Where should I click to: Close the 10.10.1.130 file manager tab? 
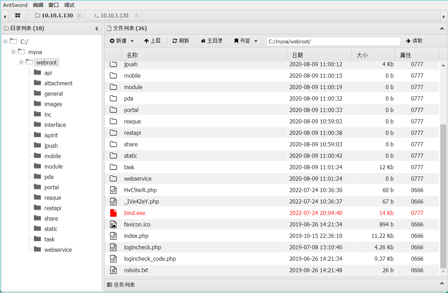79,16
